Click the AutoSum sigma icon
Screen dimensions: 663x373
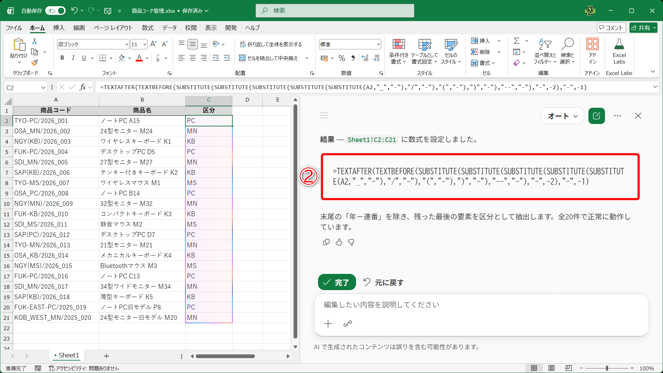tap(517, 41)
